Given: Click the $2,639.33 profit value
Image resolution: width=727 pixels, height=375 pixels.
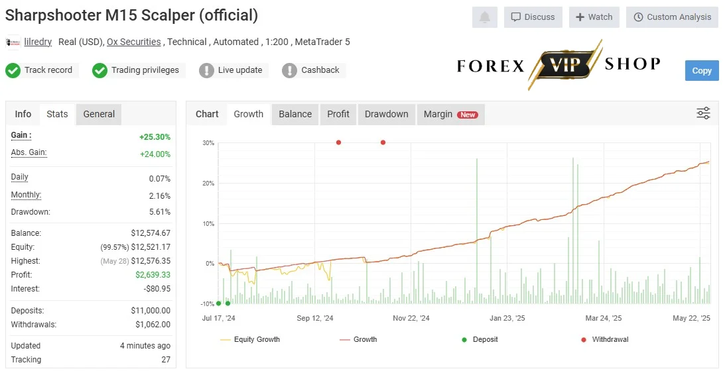Looking at the screenshot, I should 153,275.
